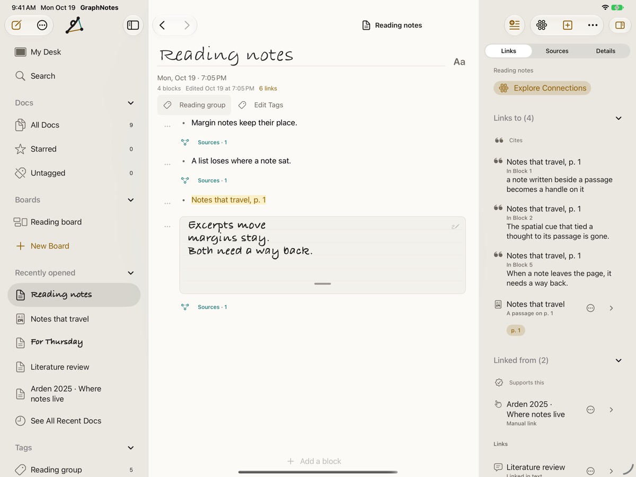Viewport: 636px width, 477px height.
Task: Open My Desk
Action: point(74,52)
